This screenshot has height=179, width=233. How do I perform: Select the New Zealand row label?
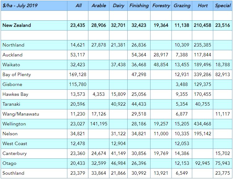(17, 25)
